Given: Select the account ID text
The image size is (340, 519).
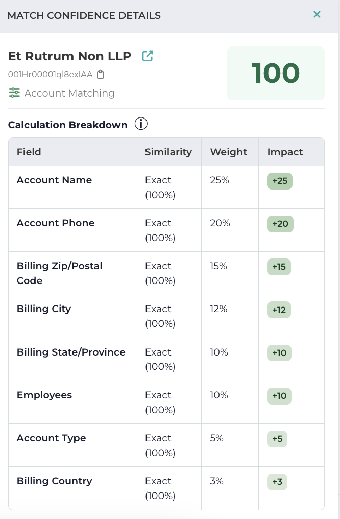Looking at the screenshot, I should [x=50, y=75].
